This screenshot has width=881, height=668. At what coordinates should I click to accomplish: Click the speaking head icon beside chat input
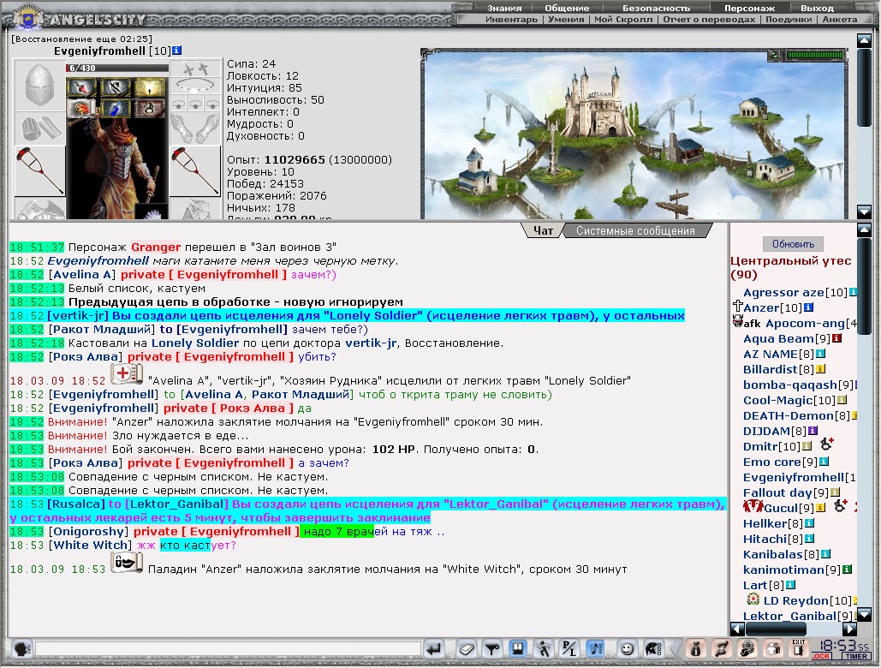pos(22,649)
